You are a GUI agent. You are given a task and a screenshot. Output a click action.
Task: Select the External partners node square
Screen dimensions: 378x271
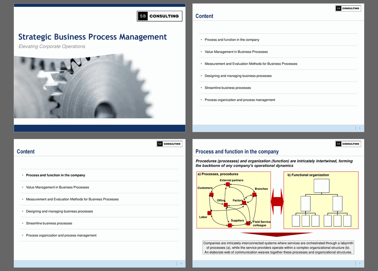[228, 184]
